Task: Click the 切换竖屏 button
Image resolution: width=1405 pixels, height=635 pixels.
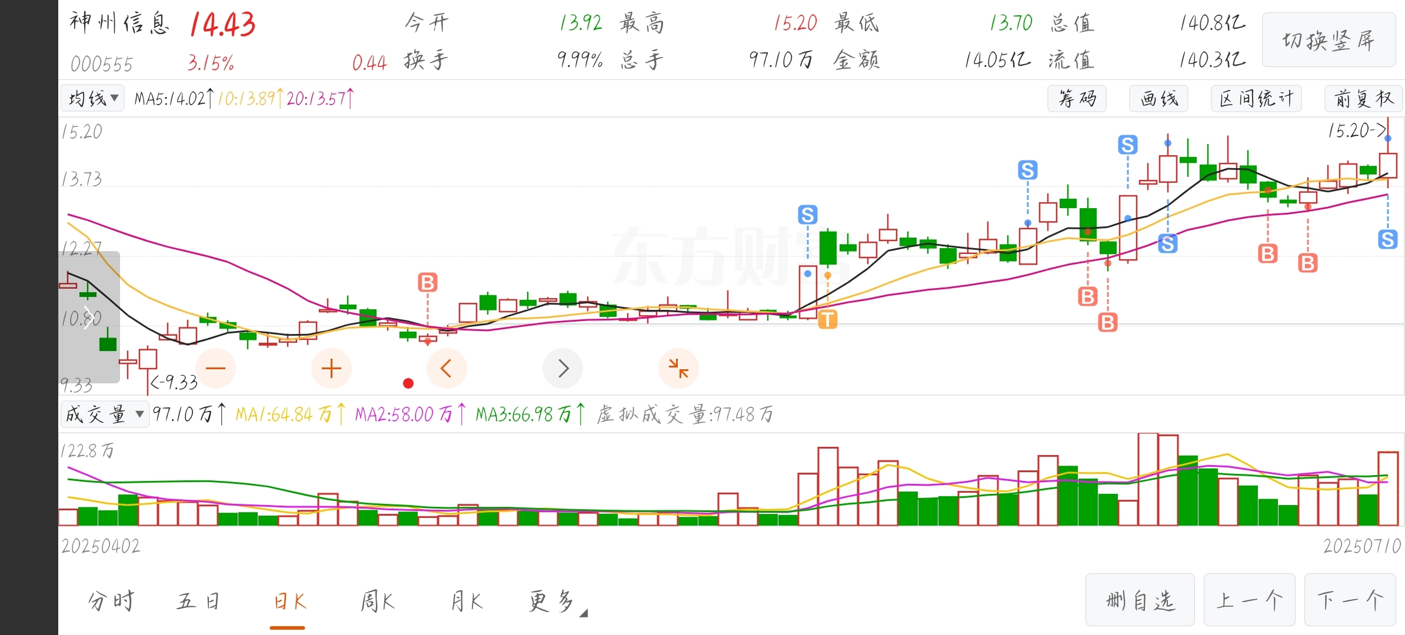Action: pos(1329,40)
